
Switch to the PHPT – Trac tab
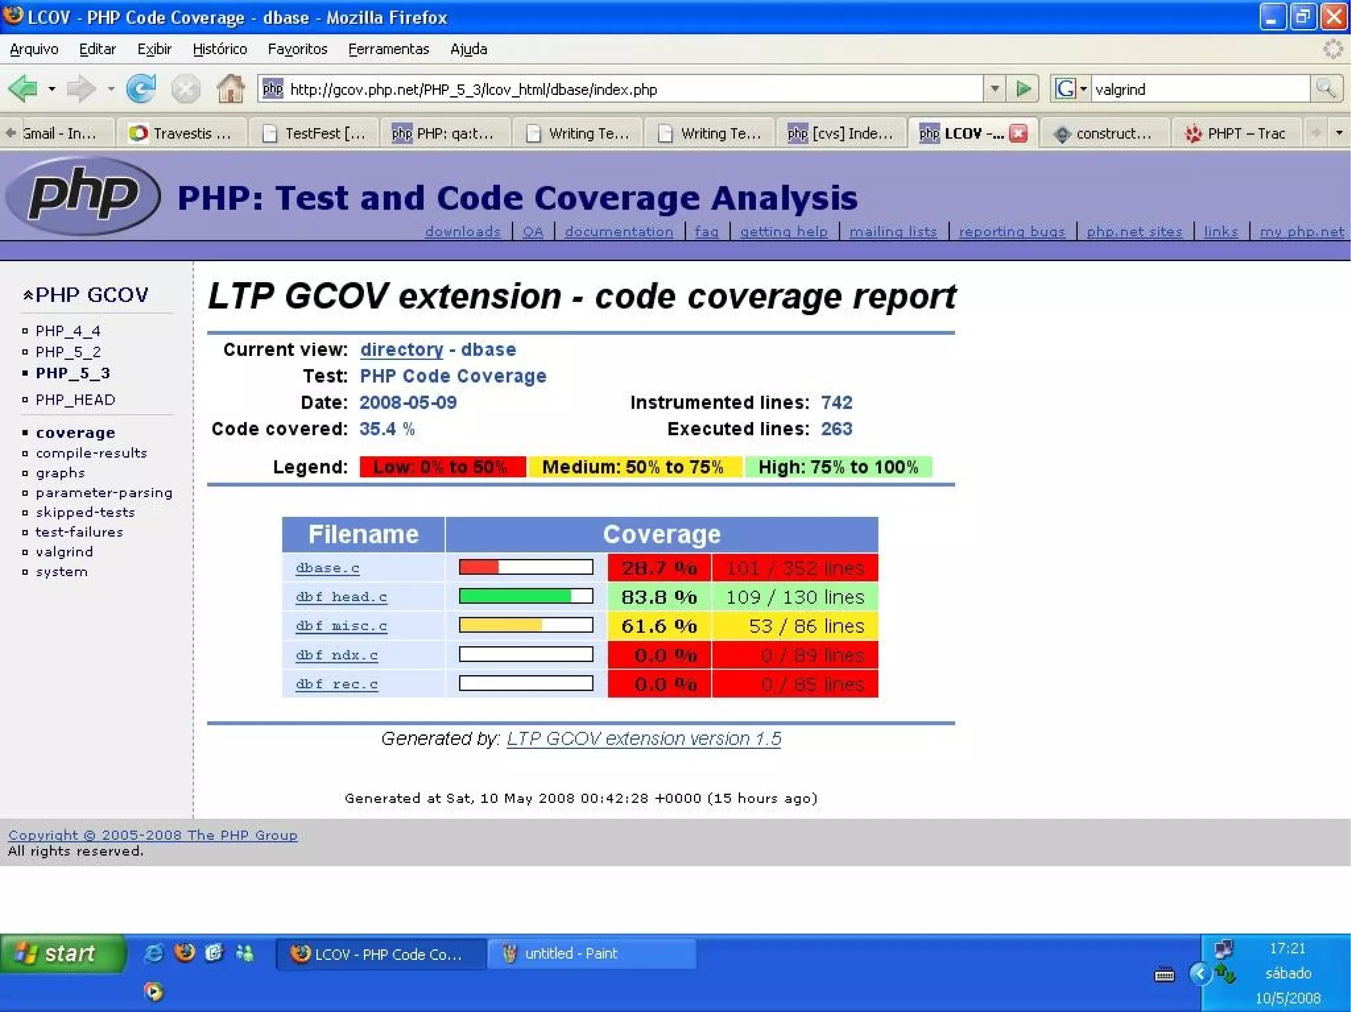(1237, 133)
